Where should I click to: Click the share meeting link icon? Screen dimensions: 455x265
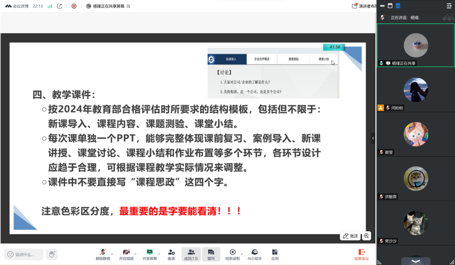click(60, 6)
